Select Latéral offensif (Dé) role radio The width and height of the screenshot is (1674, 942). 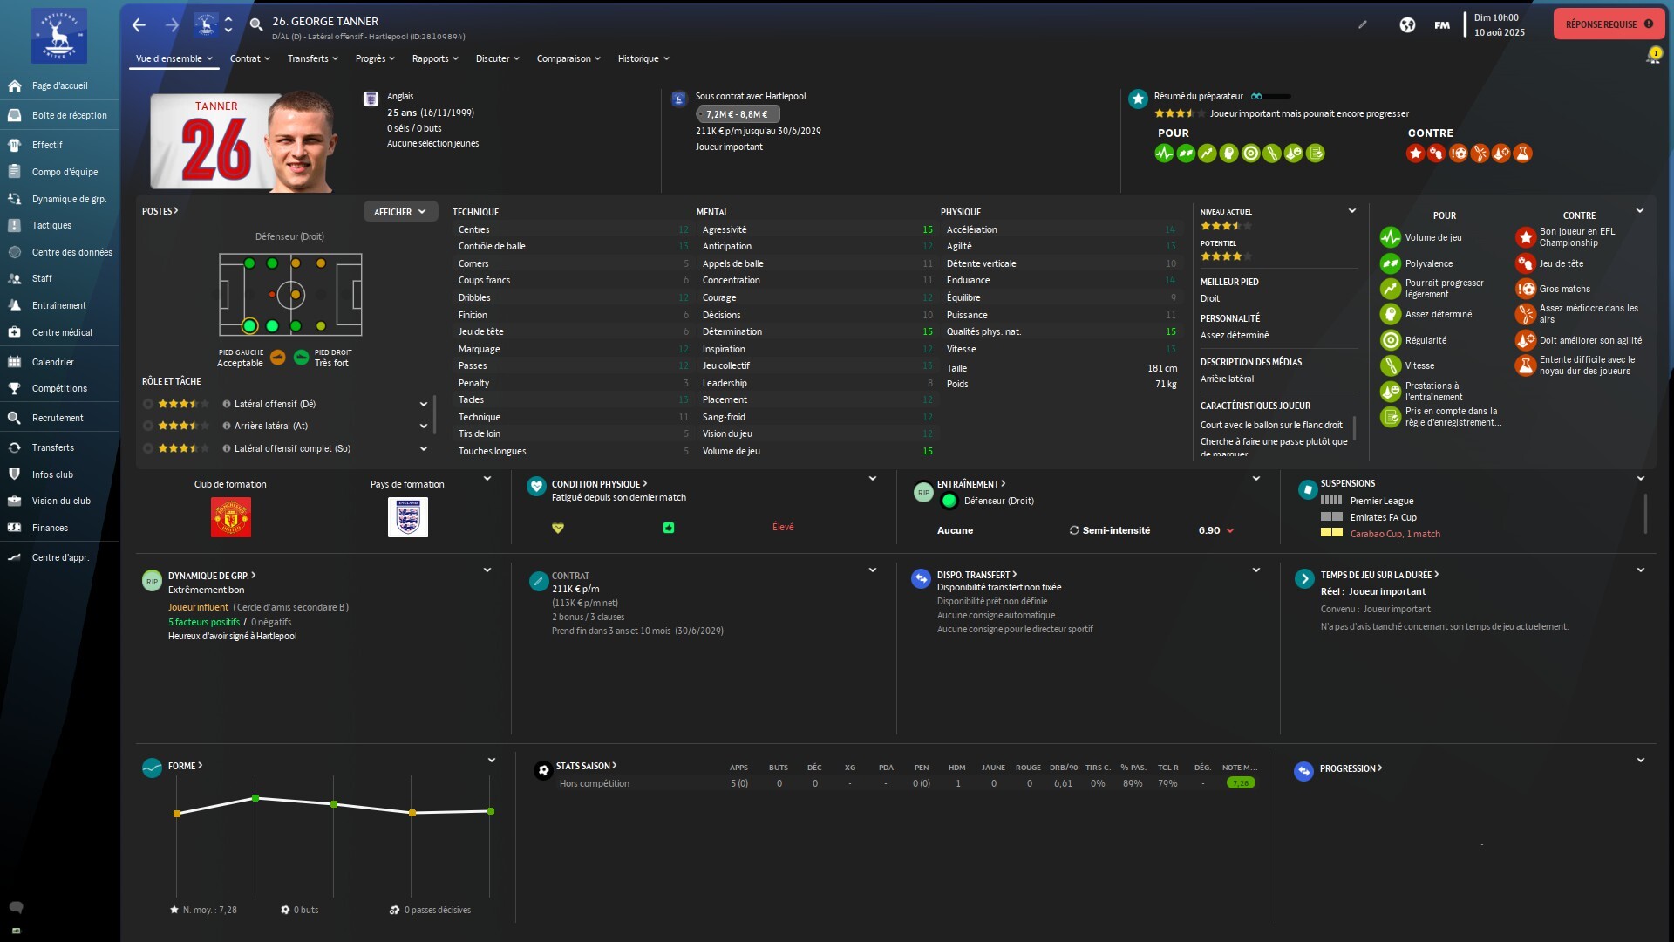coord(148,404)
